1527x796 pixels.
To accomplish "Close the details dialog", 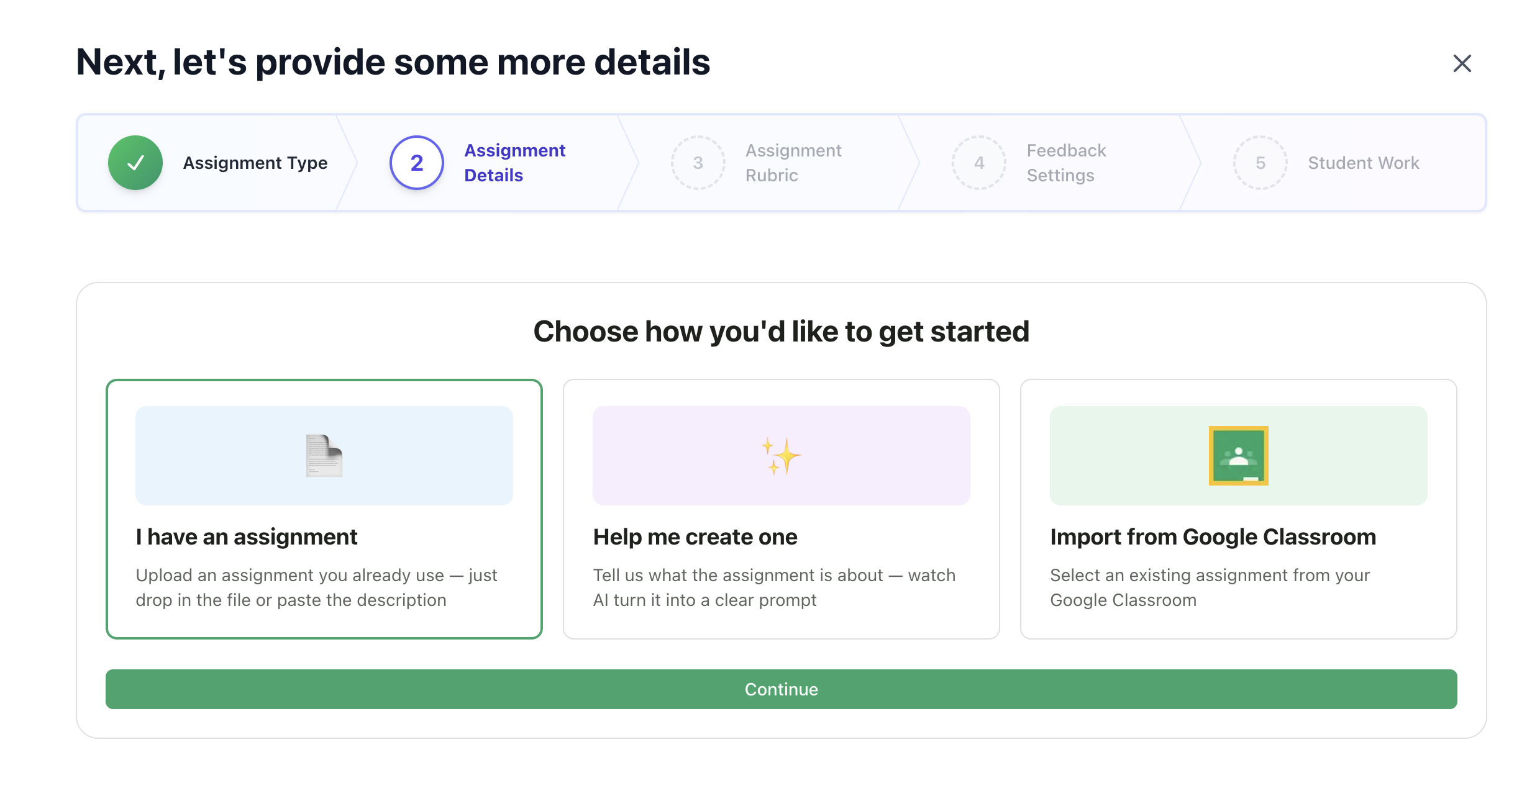I will pyautogui.click(x=1462, y=63).
